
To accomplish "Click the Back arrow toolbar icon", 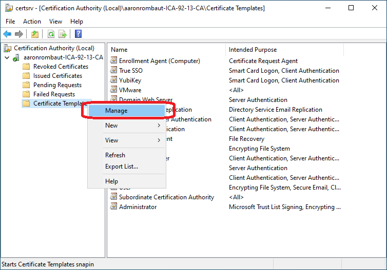I will (x=7, y=34).
